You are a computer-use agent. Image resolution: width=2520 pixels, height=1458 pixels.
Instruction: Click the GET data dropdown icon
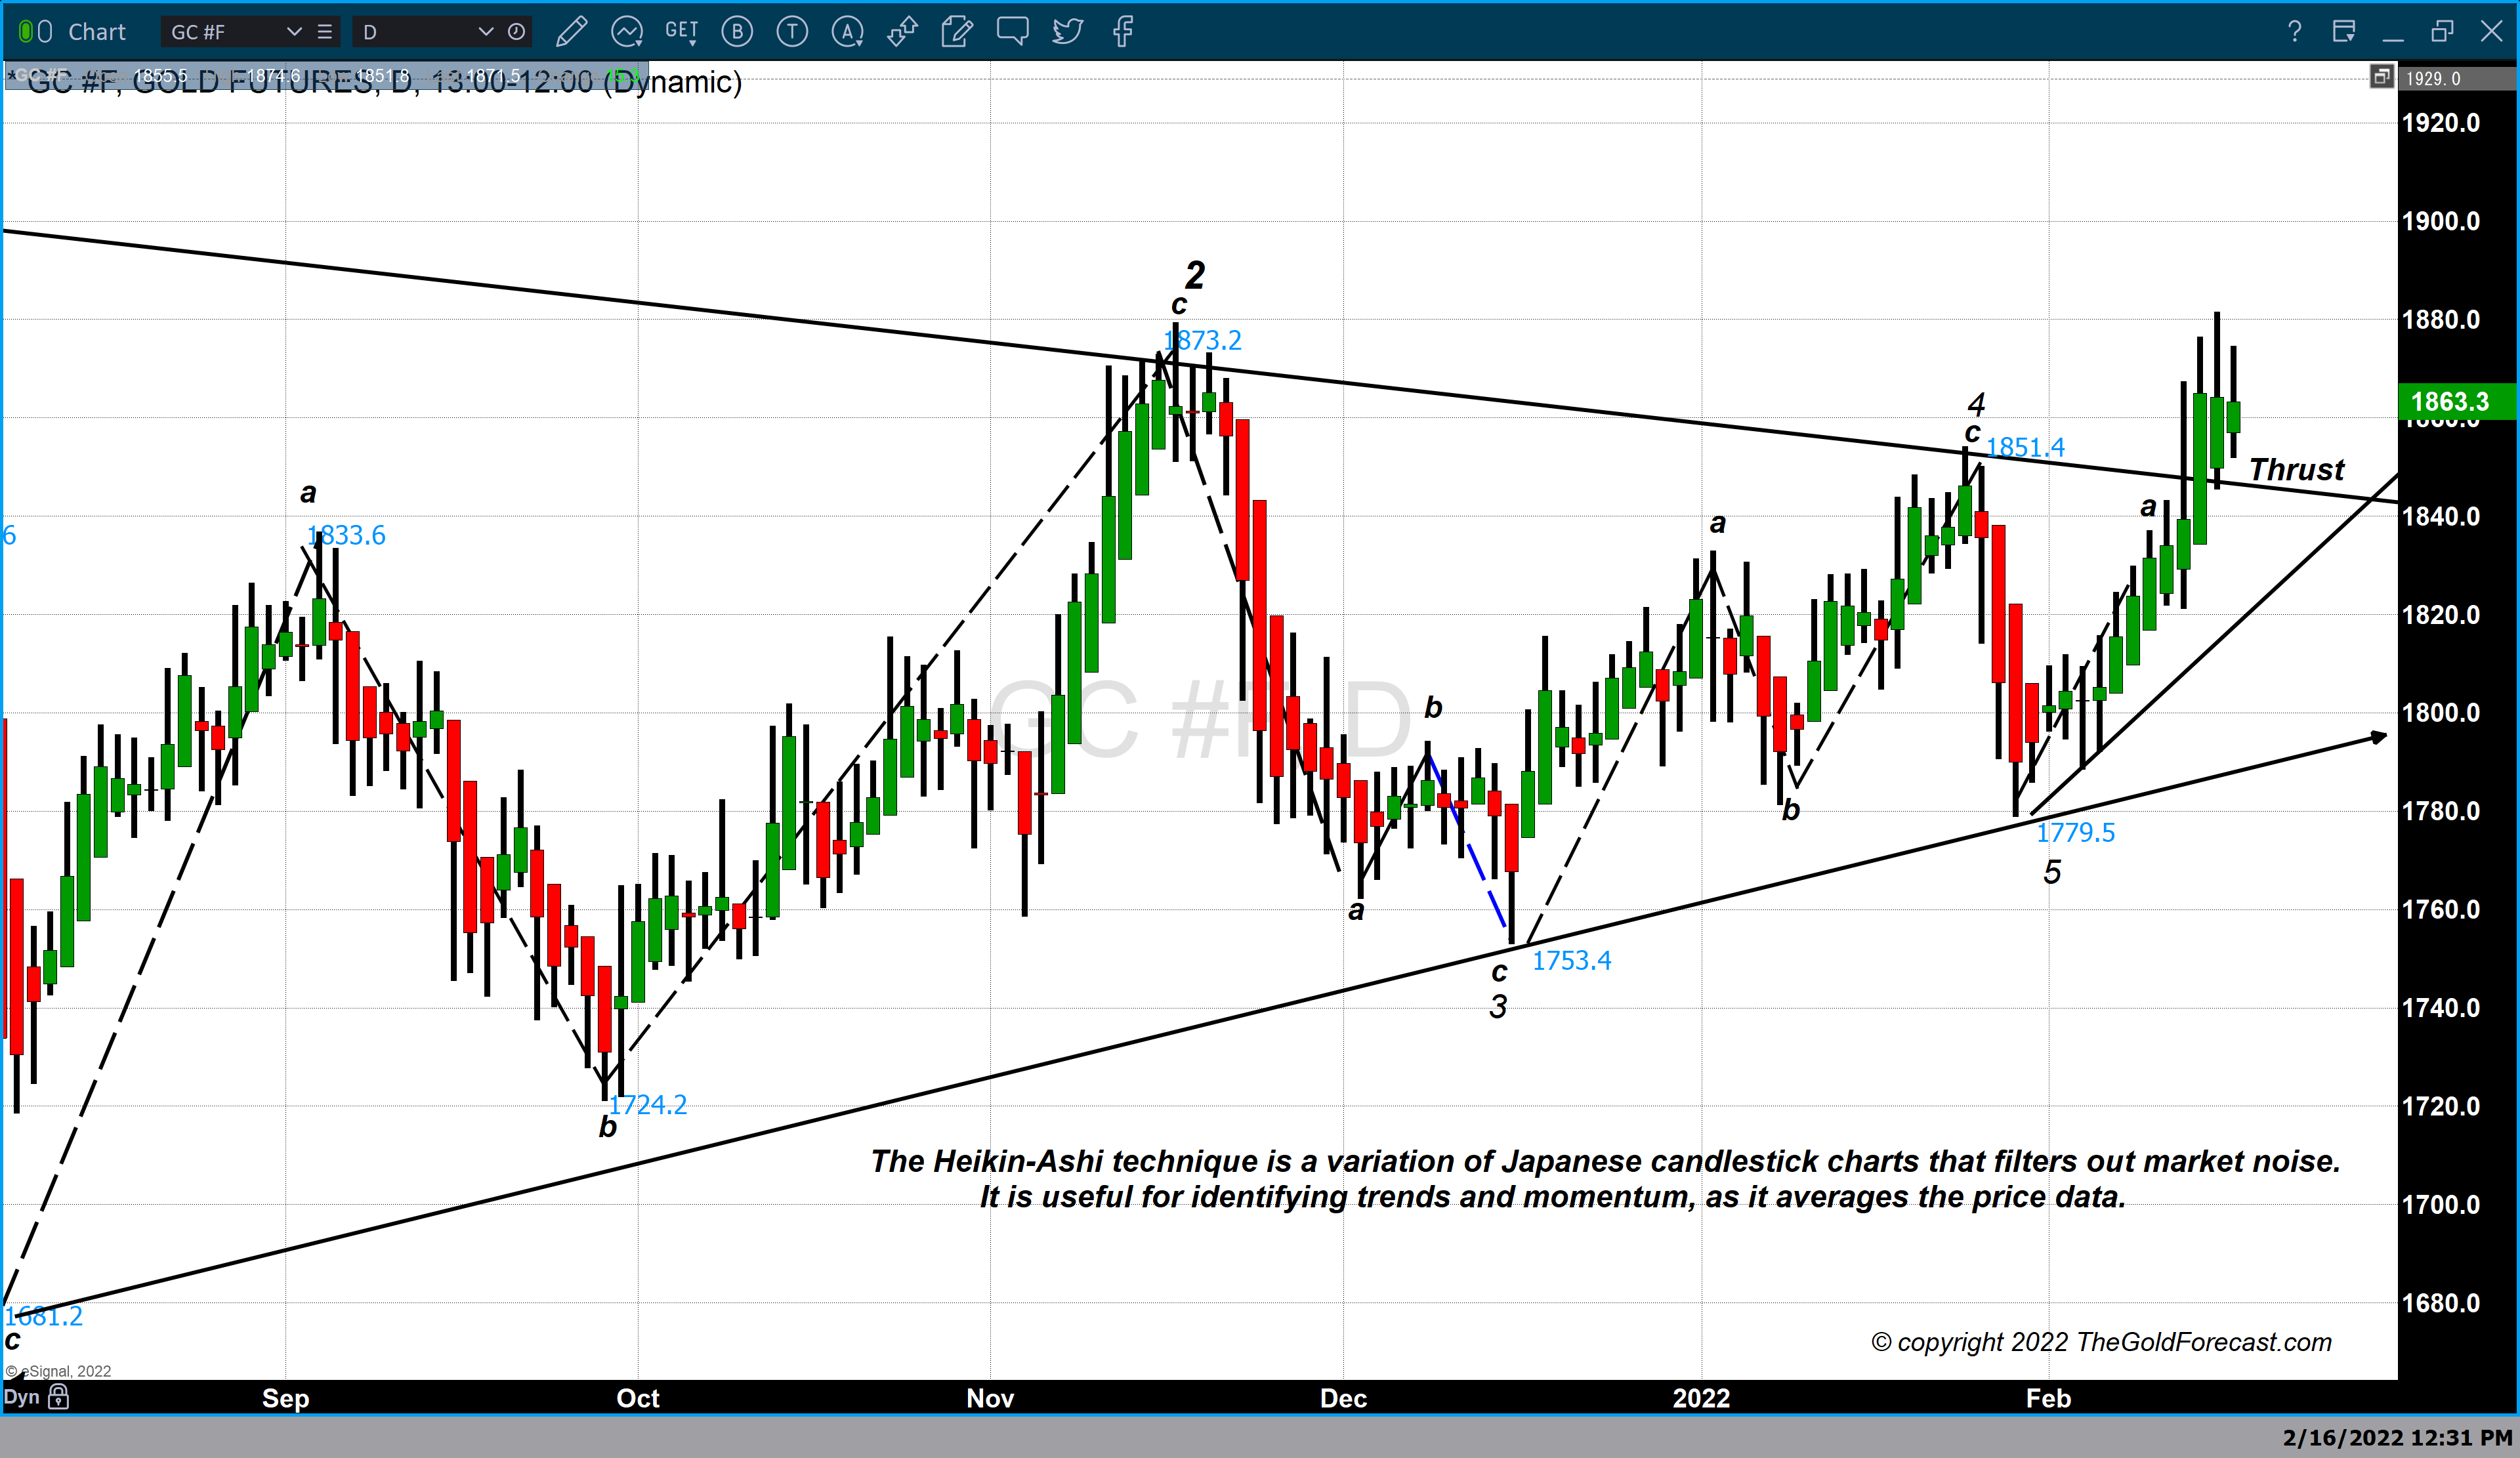click(682, 32)
